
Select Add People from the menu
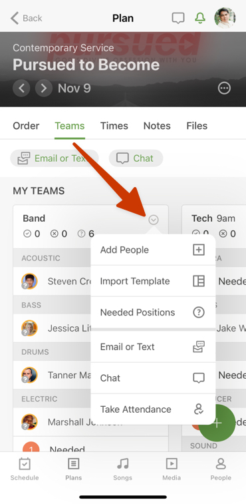point(153,250)
